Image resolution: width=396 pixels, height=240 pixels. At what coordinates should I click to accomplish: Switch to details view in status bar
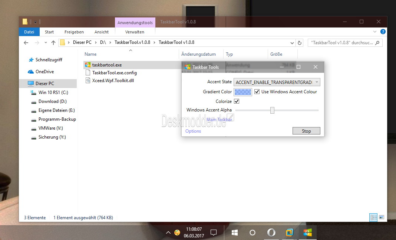click(373, 217)
